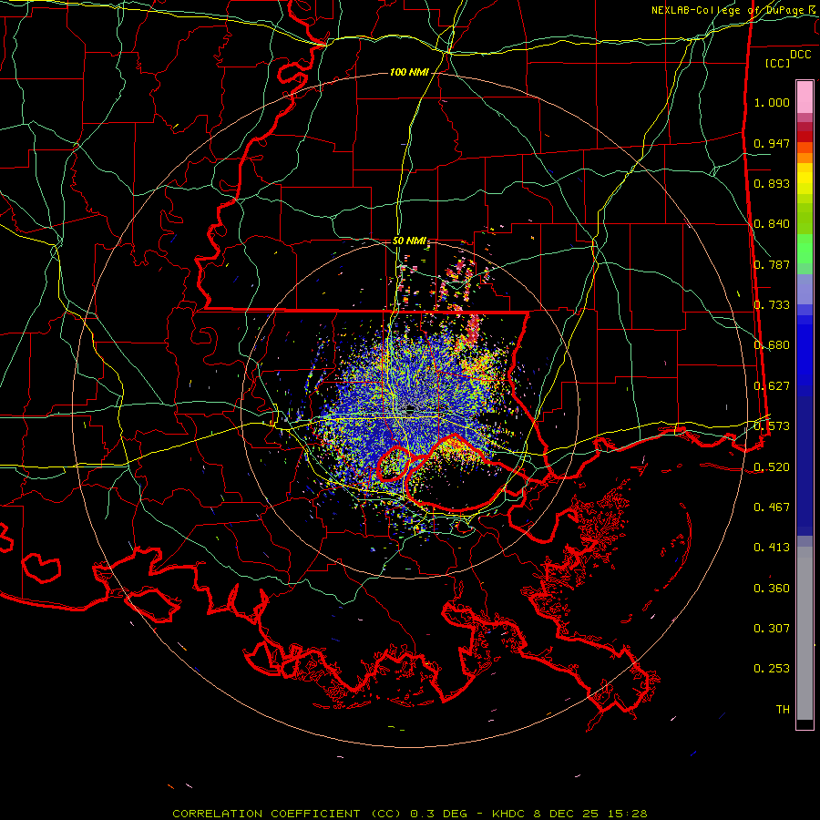Select the 0.307 scale value
Viewport: 820px width, 820px height.
pyautogui.click(x=772, y=629)
